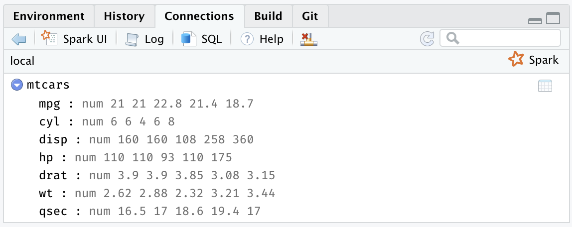Image resolution: width=572 pixels, height=227 pixels.
Task: Disconnect from the Spark connection
Action: (x=308, y=39)
